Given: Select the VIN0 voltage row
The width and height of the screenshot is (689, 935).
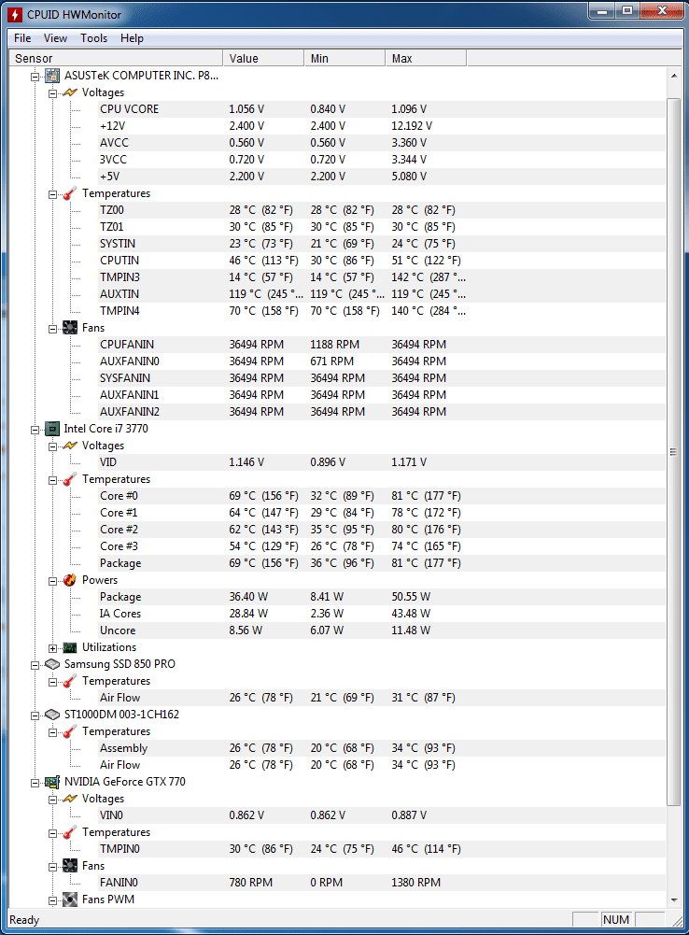Looking at the screenshot, I should click(382, 815).
